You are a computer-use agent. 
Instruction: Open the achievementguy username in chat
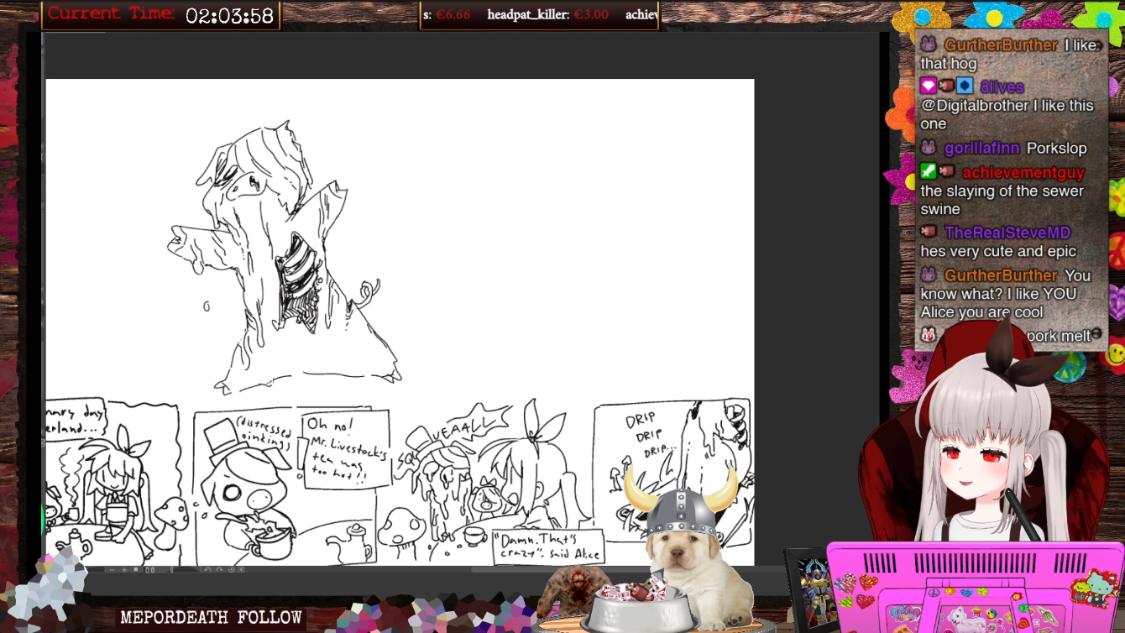(x=1023, y=172)
